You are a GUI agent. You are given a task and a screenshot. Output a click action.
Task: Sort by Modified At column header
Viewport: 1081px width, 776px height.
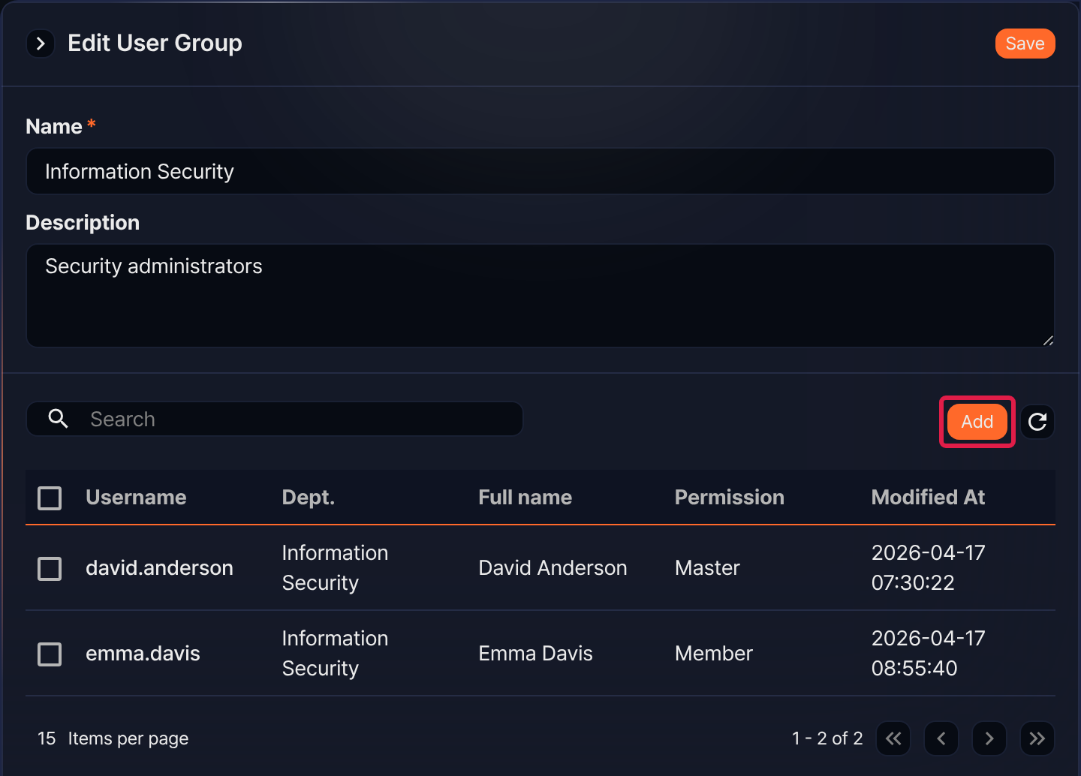[928, 498]
